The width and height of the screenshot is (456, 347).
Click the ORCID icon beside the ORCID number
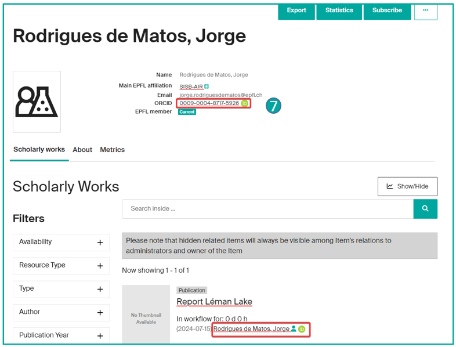coord(245,104)
